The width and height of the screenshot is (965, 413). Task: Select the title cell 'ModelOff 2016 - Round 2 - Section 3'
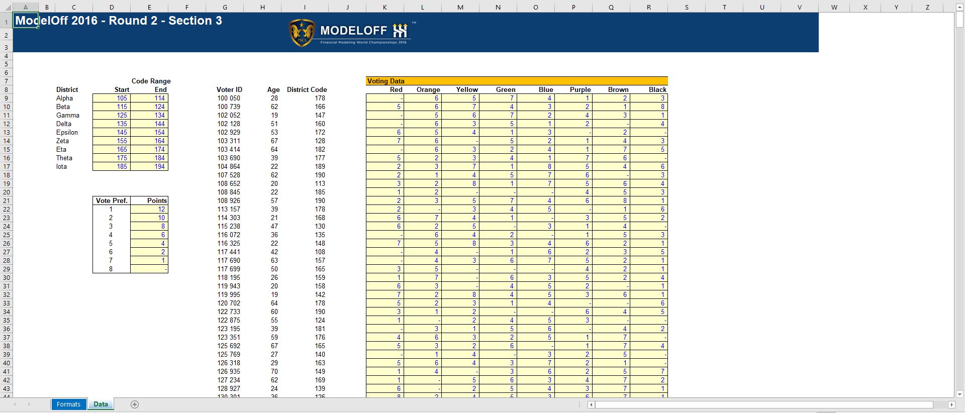pos(119,21)
